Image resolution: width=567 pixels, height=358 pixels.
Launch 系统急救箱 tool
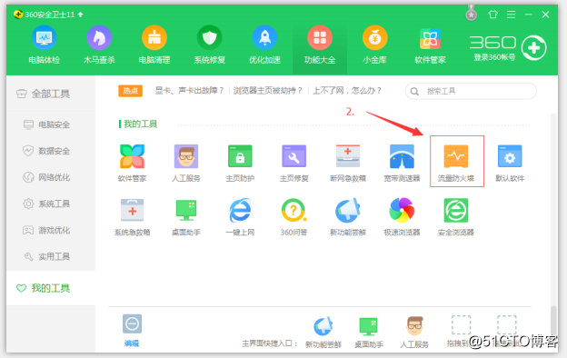133,216
